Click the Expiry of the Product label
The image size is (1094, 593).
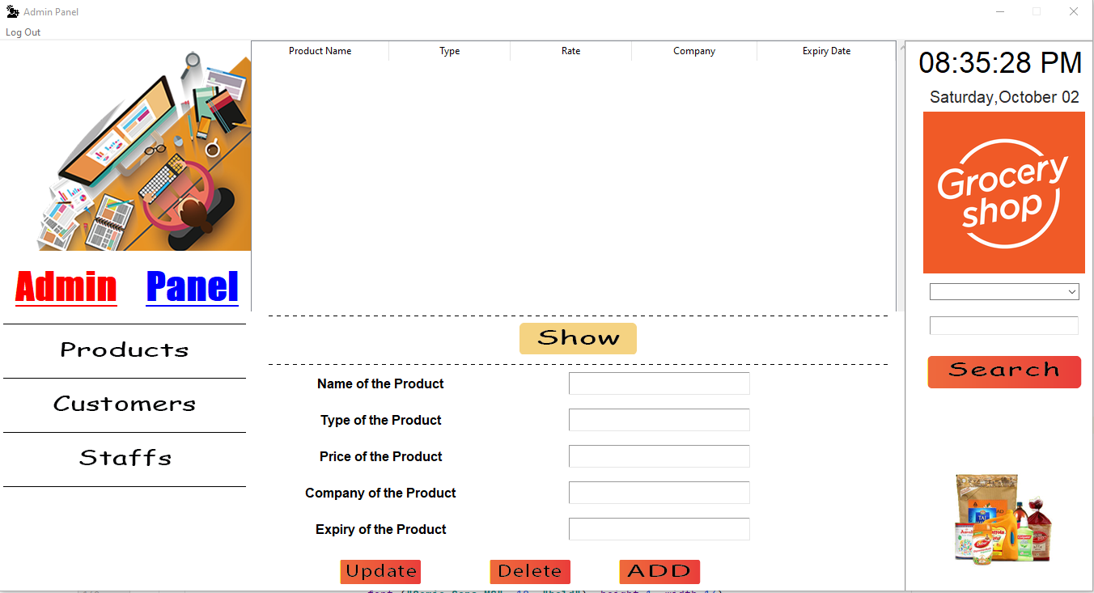click(x=381, y=529)
